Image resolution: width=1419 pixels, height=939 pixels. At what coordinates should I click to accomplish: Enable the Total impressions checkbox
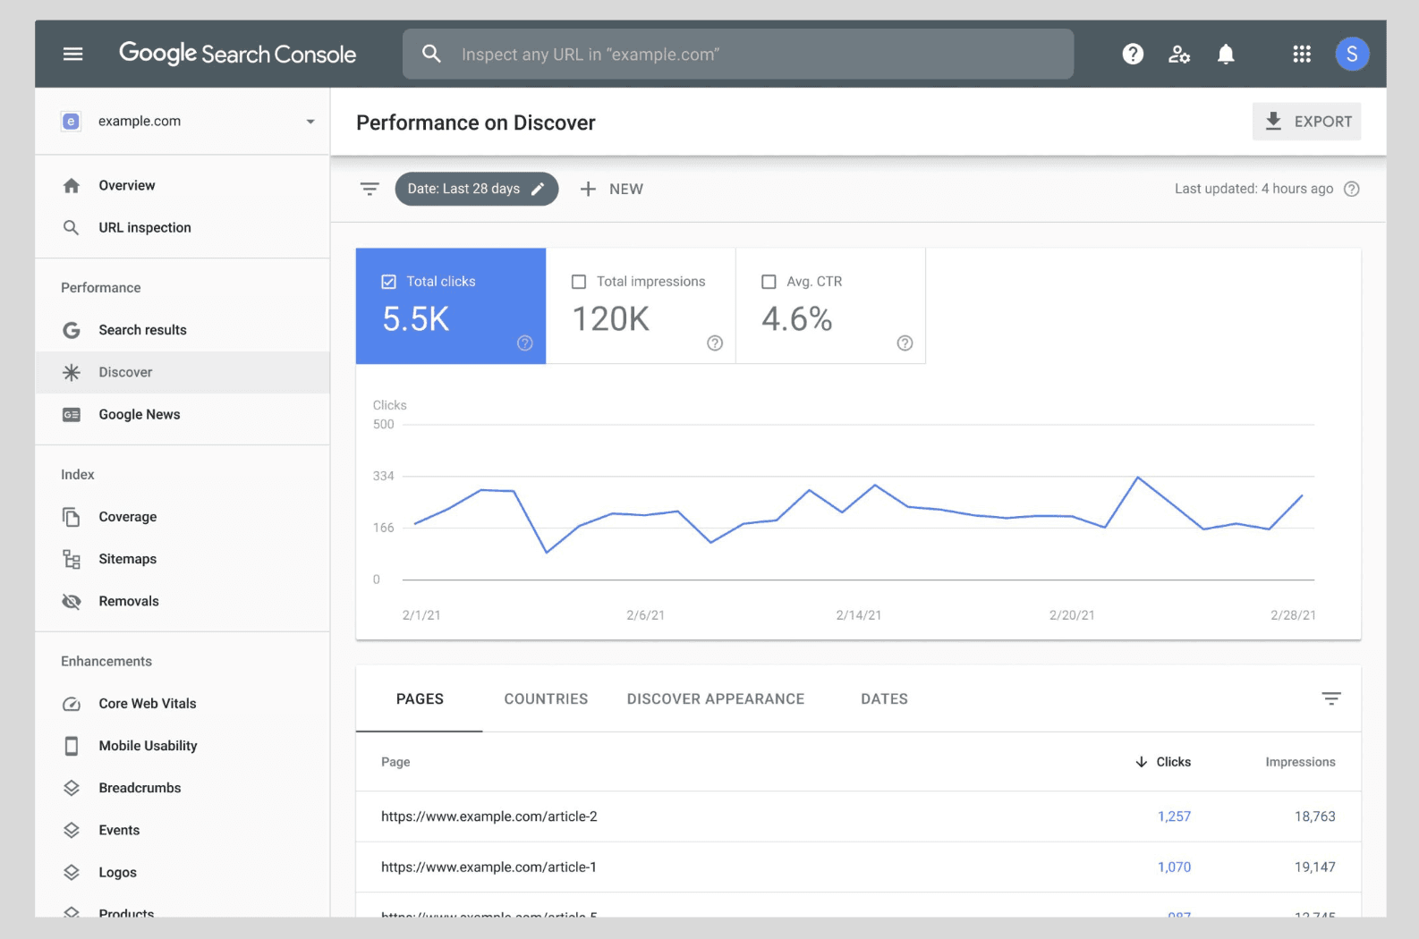pyautogui.click(x=579, y=282)
